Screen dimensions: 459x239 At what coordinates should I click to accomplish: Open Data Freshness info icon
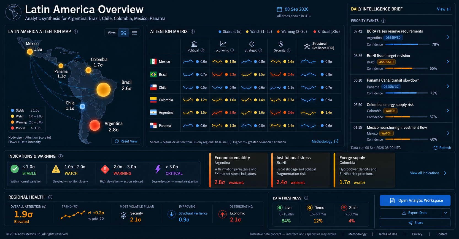306,198
